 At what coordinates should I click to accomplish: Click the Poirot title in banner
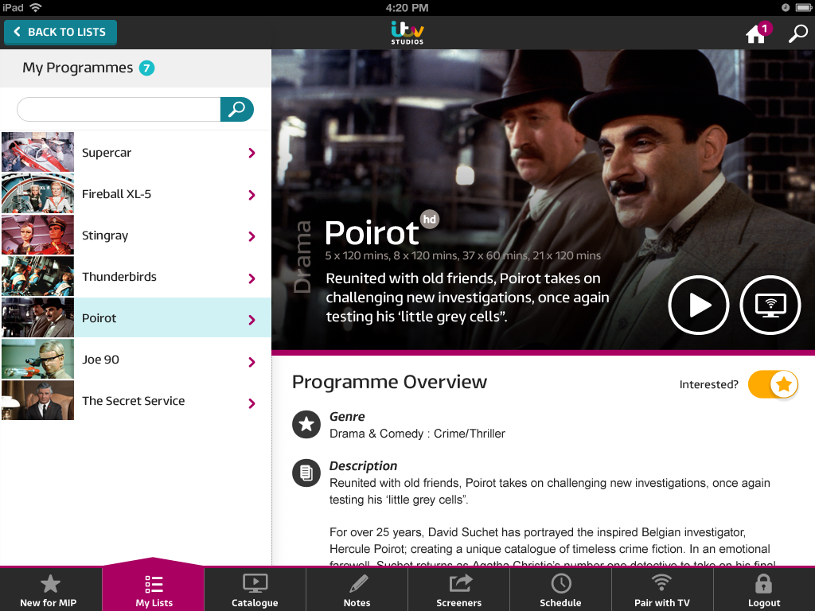[x=372, y=232]
